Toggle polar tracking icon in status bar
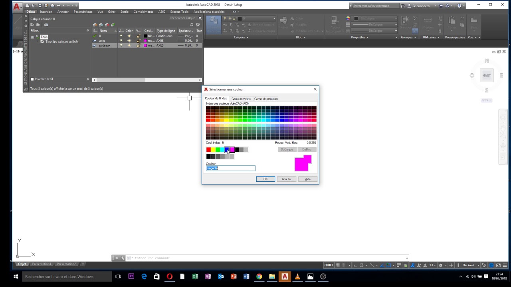Viewport: 511px width, 287px height. pos(361,265)
